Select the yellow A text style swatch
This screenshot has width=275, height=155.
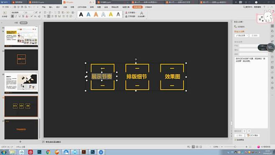(x=111, y=14)
